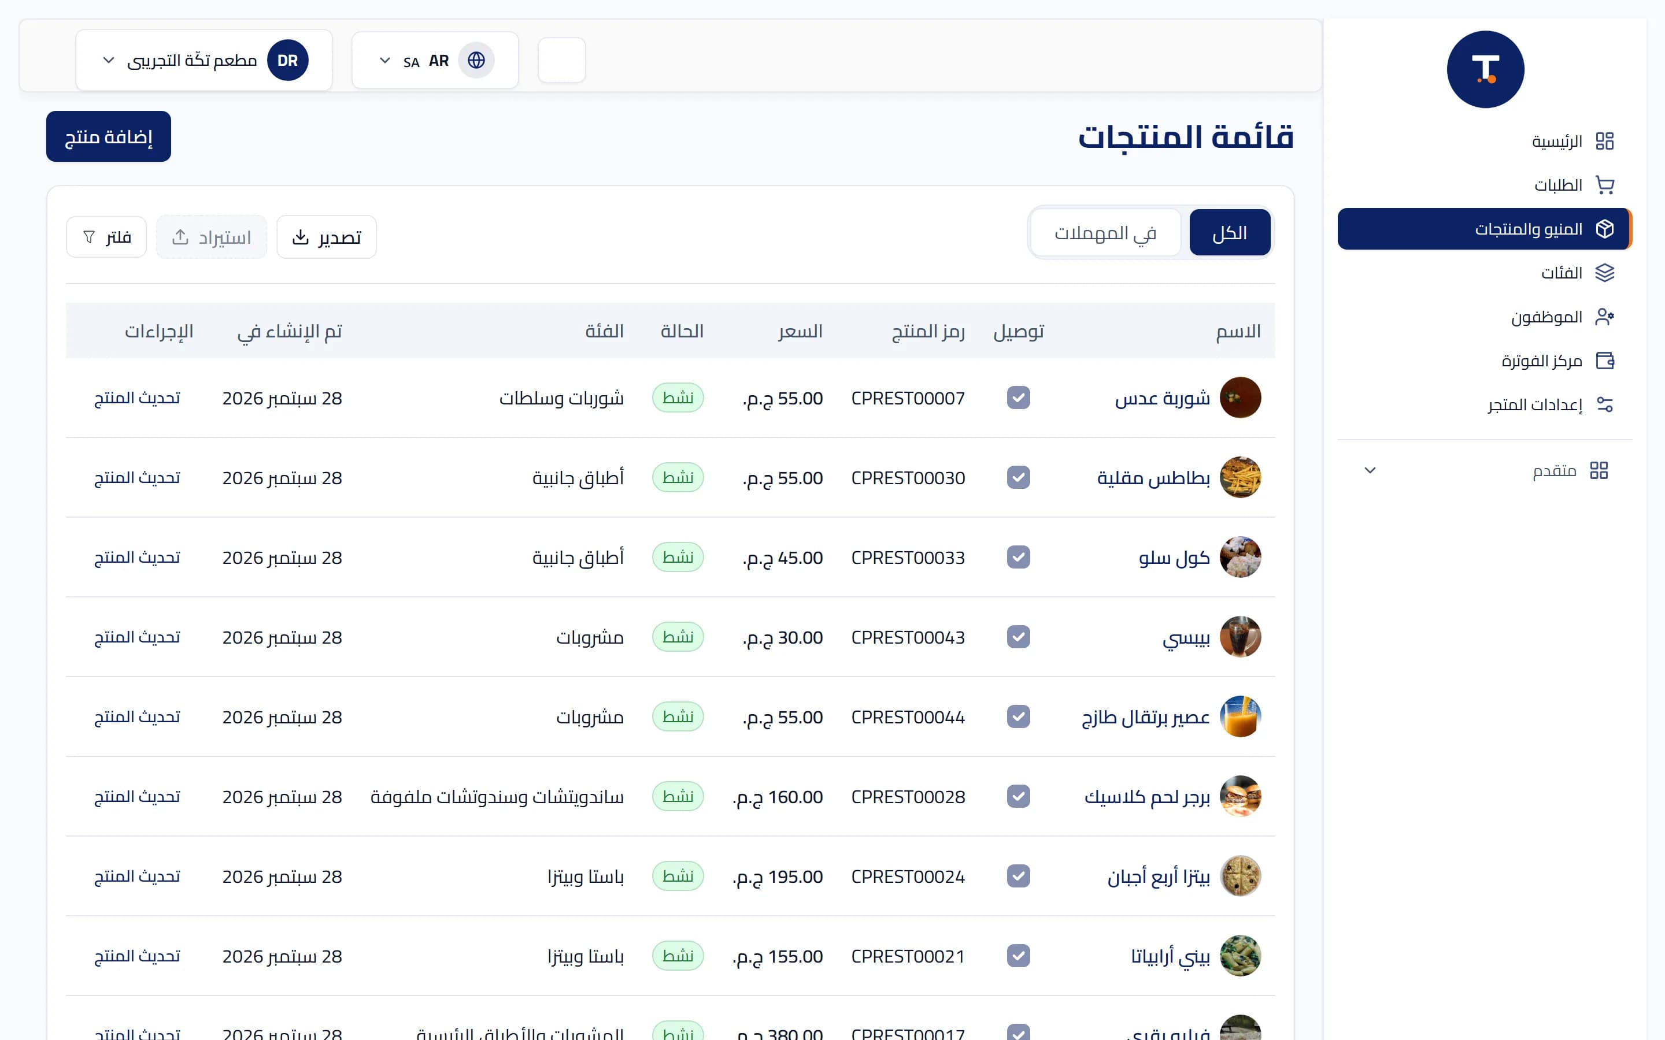The image size is (1665, 1040).
Task: Click the عصير برتقال طازج thumbnail
Action: (1240, 716)
